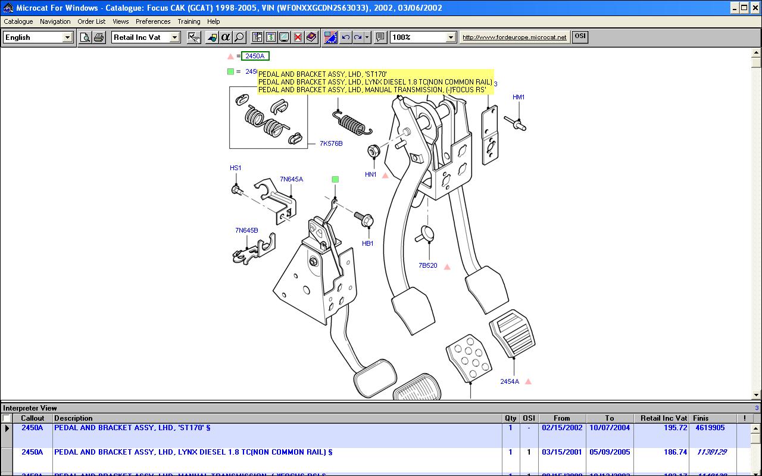The image size is (762, 476).
Task: Open the 100% zoom level dropdown
Action: (x=451, y=37)
